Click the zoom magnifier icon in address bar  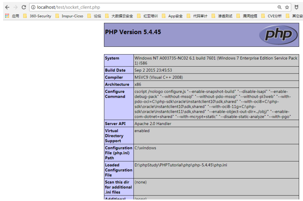(279, 7)
